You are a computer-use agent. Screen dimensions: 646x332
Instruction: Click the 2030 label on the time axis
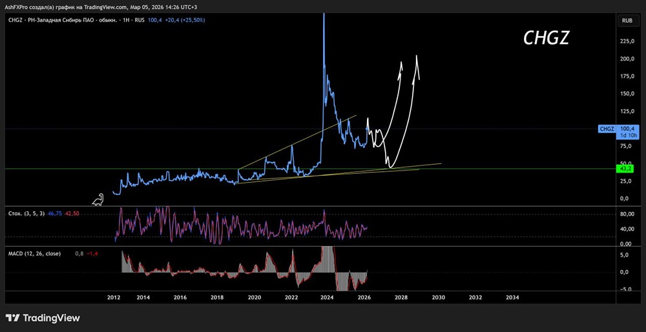439,297
